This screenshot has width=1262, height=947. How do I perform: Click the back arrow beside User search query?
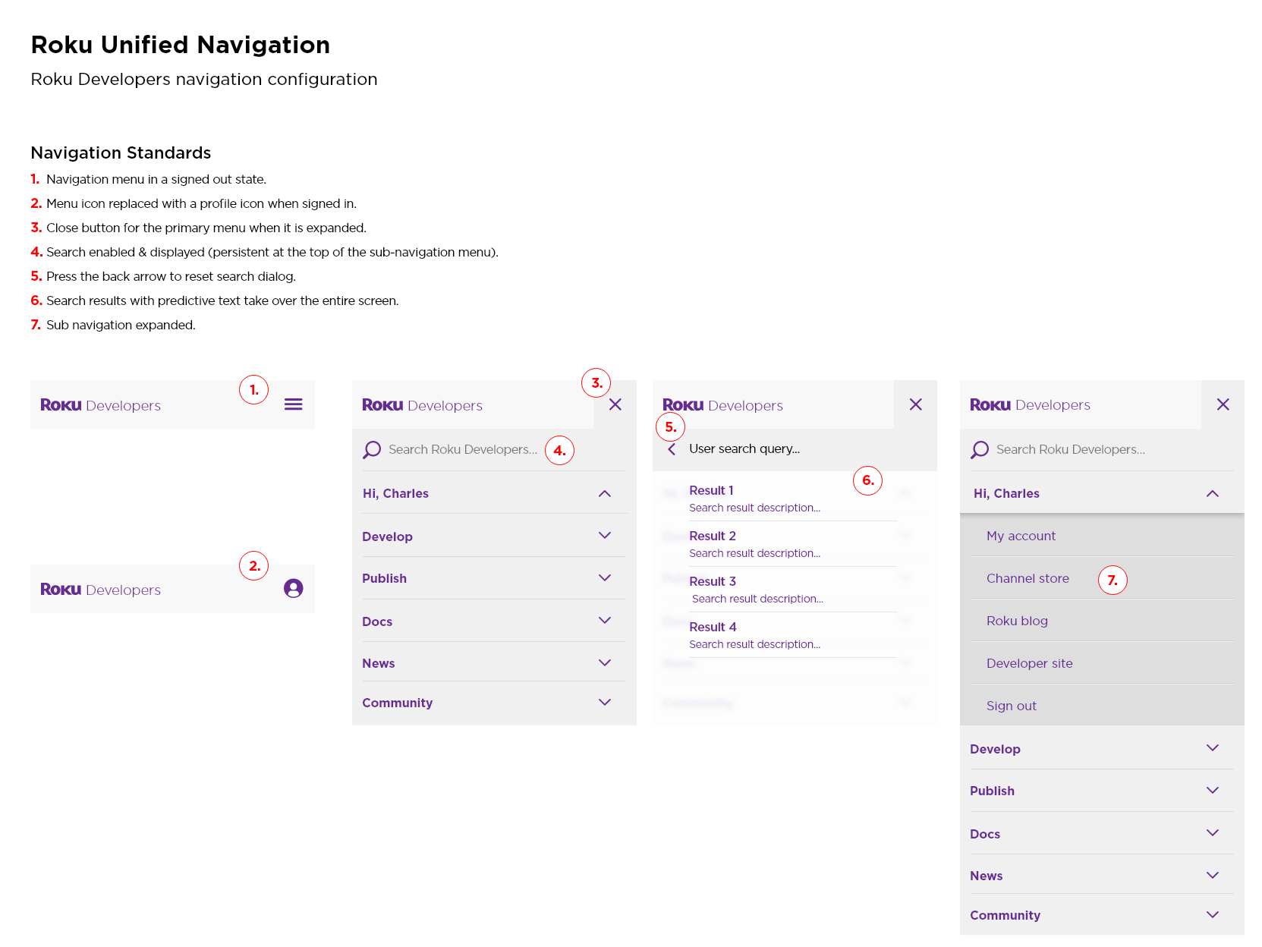click(x=672, y=449)
